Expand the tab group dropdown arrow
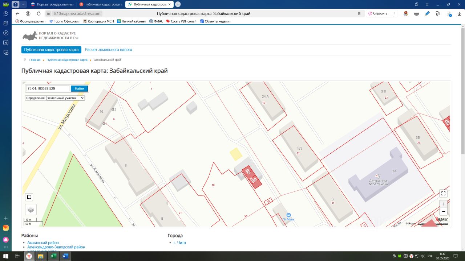 (x=24, y=4)
